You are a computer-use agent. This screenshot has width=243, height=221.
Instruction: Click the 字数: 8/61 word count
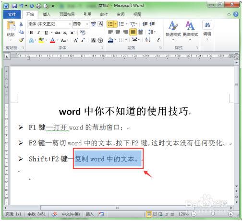(36, 214)
